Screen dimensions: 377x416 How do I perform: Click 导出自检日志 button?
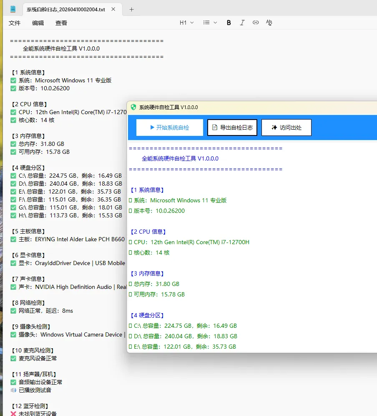point(232,128)
